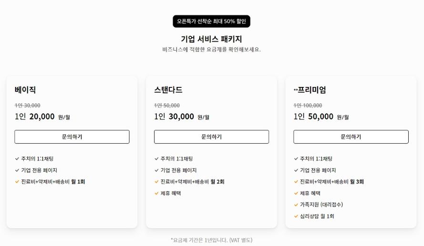Click the 1인 50,000 원/월 Premium price

point(321,117)
